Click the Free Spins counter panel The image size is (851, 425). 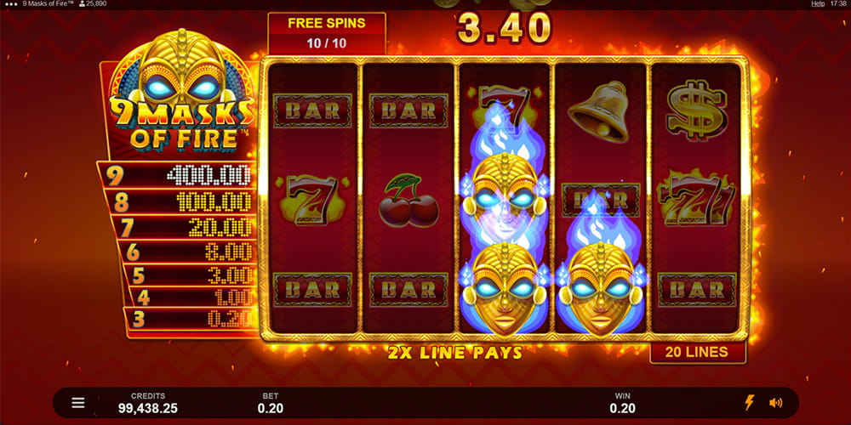pyautogui.click(x=327, y=33)
